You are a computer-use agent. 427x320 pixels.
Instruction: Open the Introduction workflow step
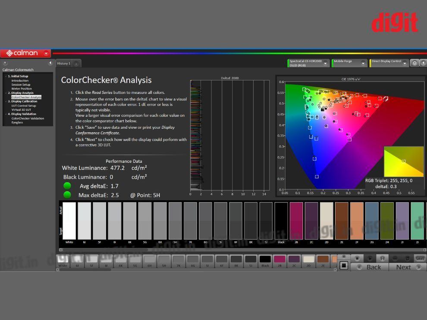pos(20,81)
